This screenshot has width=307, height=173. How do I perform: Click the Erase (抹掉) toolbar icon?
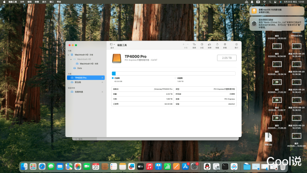click(x=209, y=44)
